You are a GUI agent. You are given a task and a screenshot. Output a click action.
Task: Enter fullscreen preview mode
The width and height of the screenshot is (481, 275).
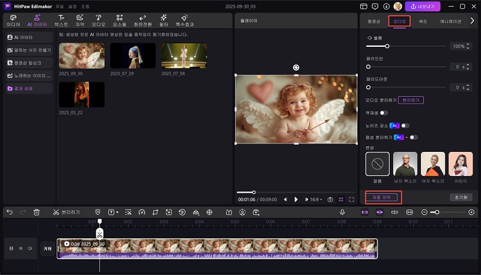point(352,199)
